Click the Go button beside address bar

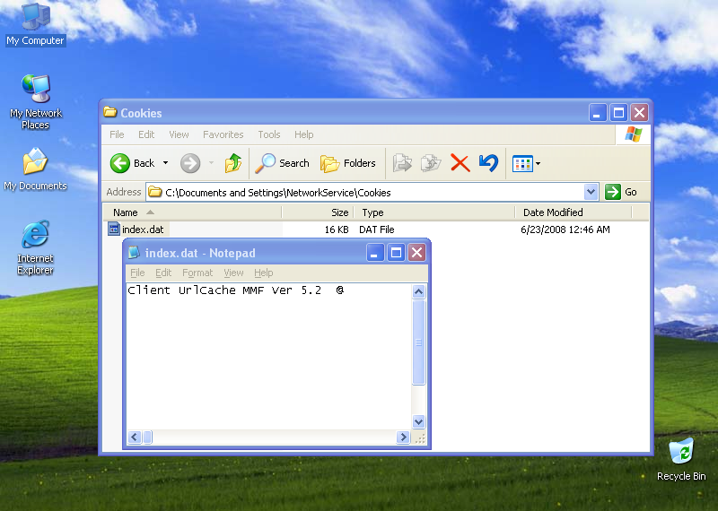pyautogui.click(x=621, y=192)
